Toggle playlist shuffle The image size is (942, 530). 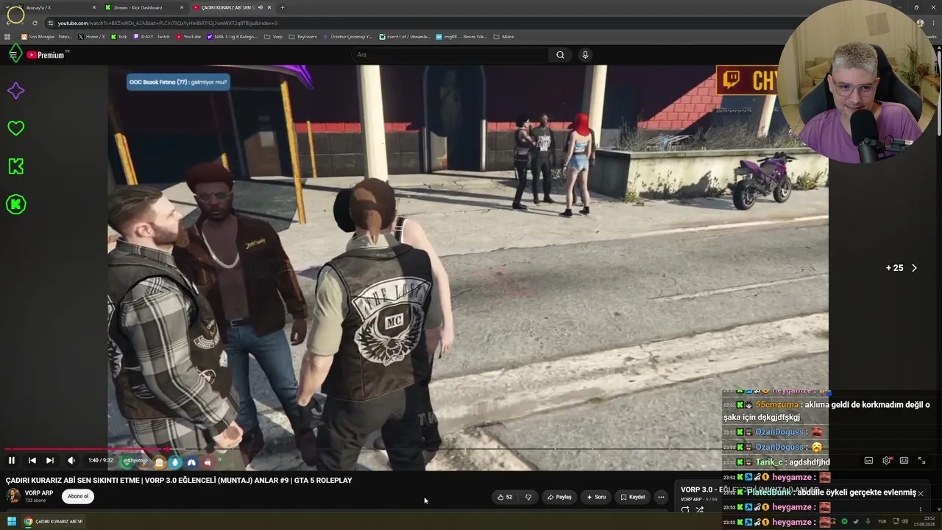tap(700, 509)
